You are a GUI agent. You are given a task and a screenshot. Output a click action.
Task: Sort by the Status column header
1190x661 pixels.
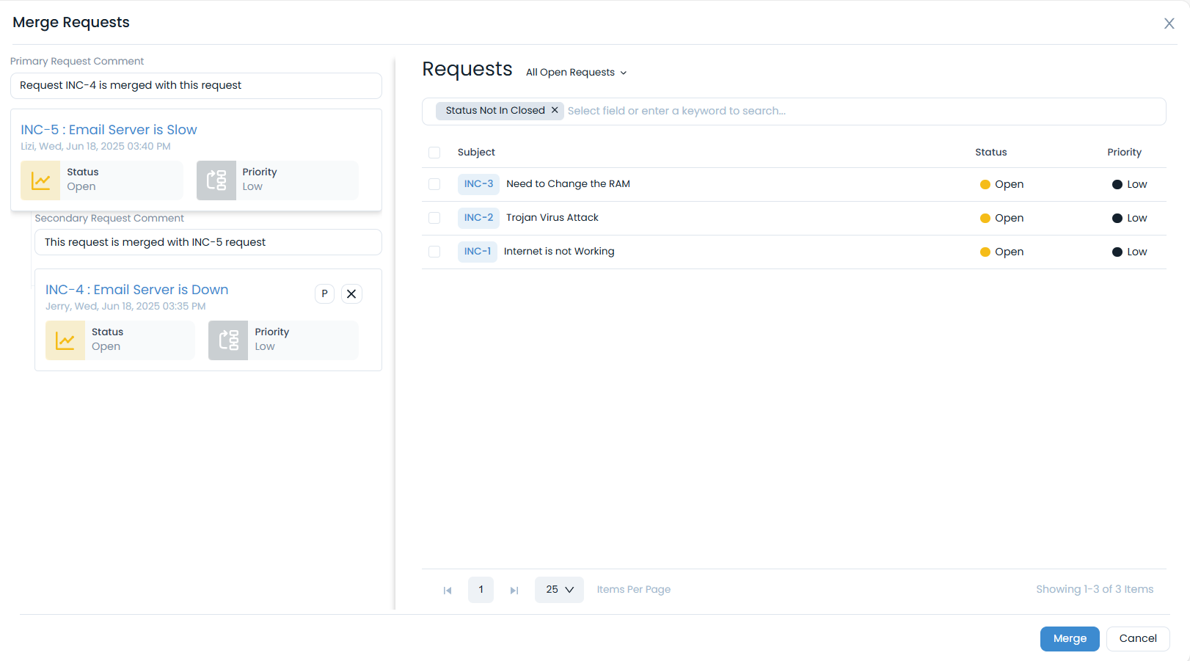(990, 153)
